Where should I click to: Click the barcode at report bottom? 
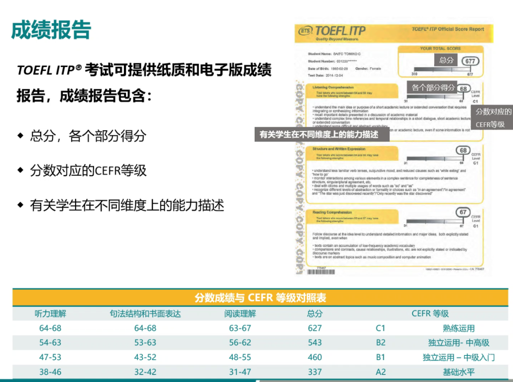[x=321, y=272]
